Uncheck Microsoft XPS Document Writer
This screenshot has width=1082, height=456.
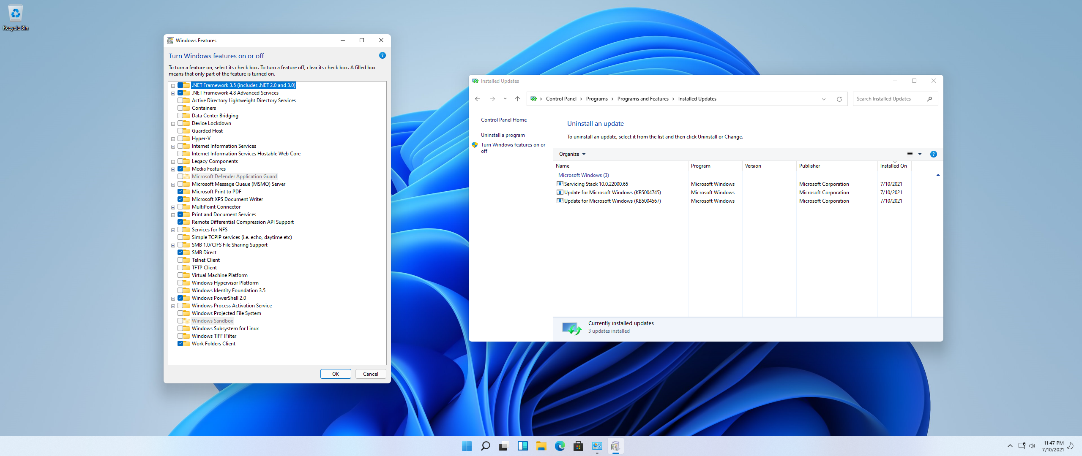pyautogui.click(x=180, y=199)
